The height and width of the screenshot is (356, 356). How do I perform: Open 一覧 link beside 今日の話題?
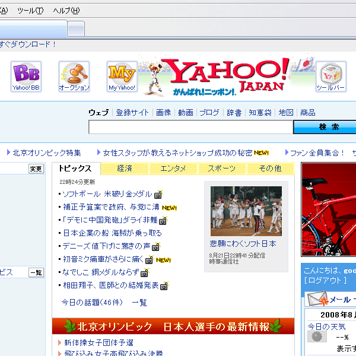139,303
